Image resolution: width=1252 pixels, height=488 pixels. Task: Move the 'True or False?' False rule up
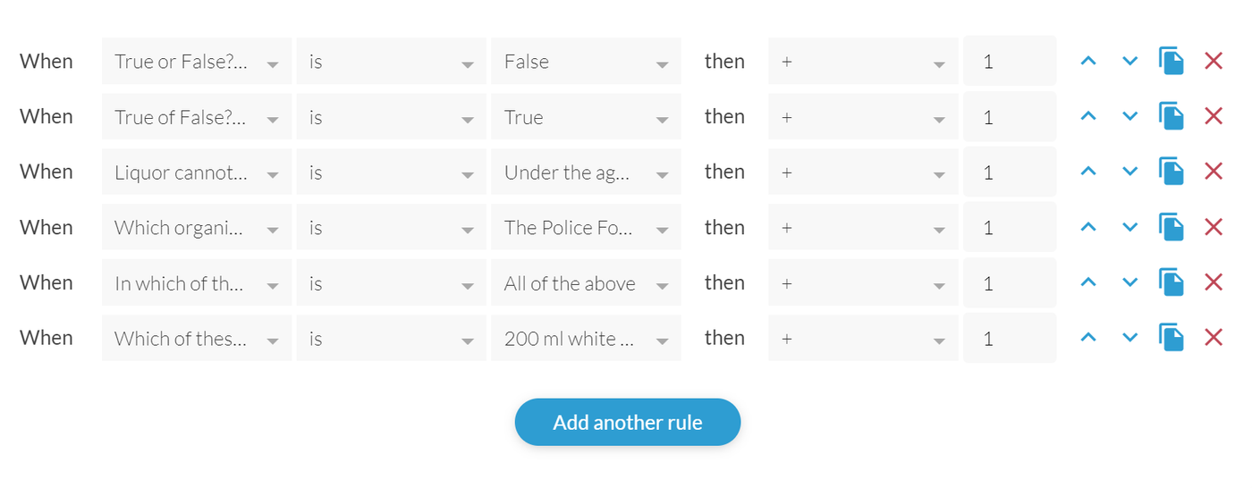[x=1088, y=61]
